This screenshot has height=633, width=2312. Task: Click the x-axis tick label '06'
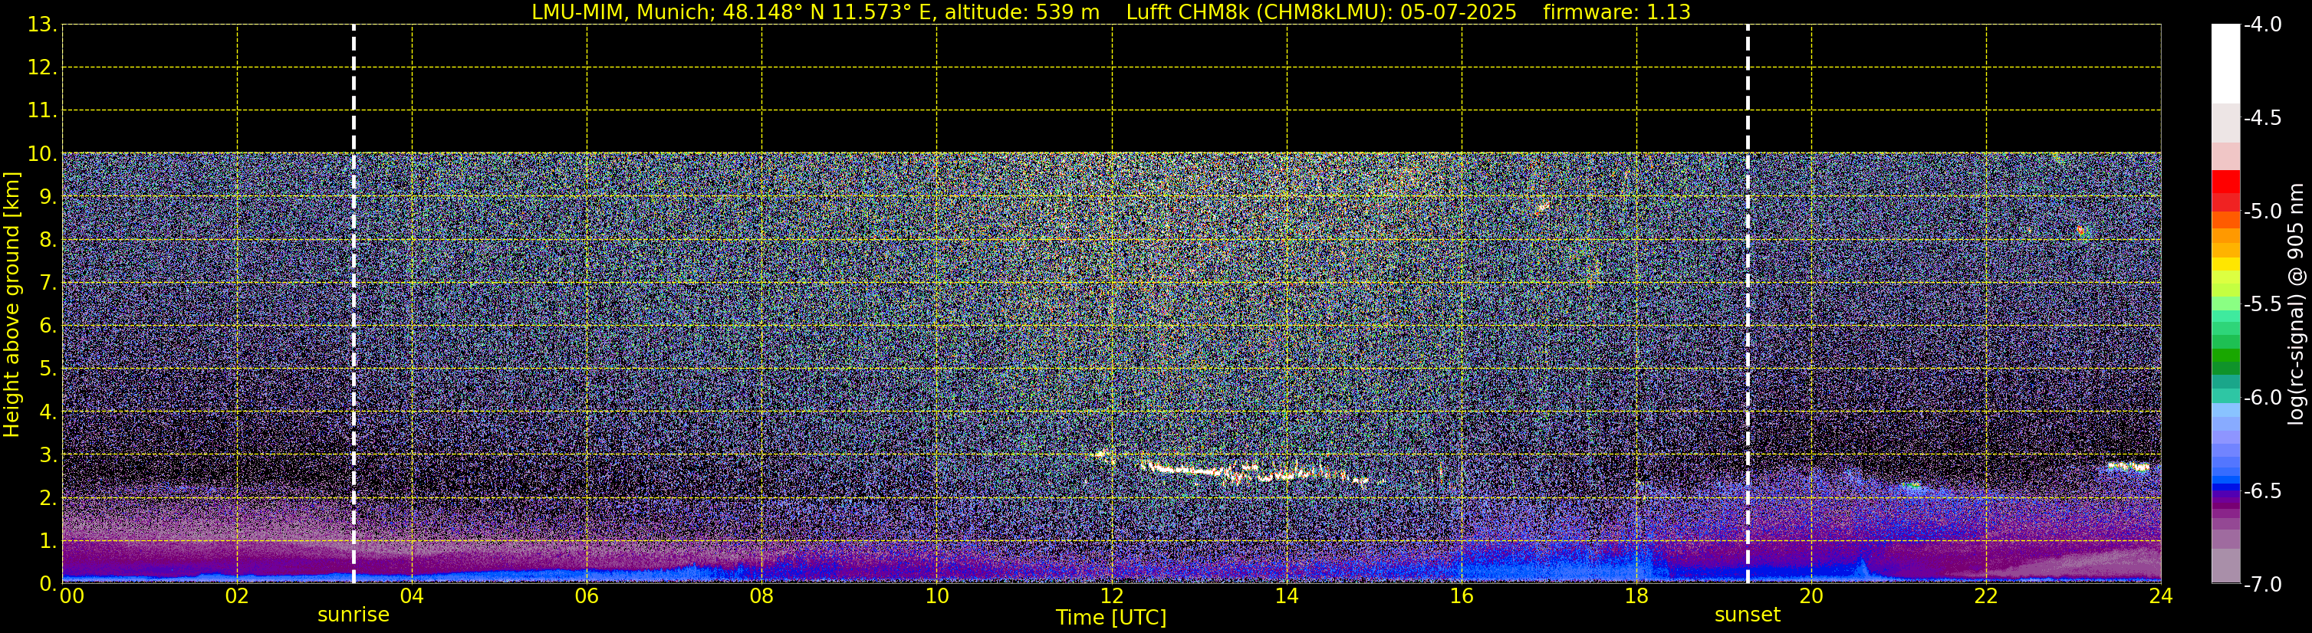click(x=587, y=596)
